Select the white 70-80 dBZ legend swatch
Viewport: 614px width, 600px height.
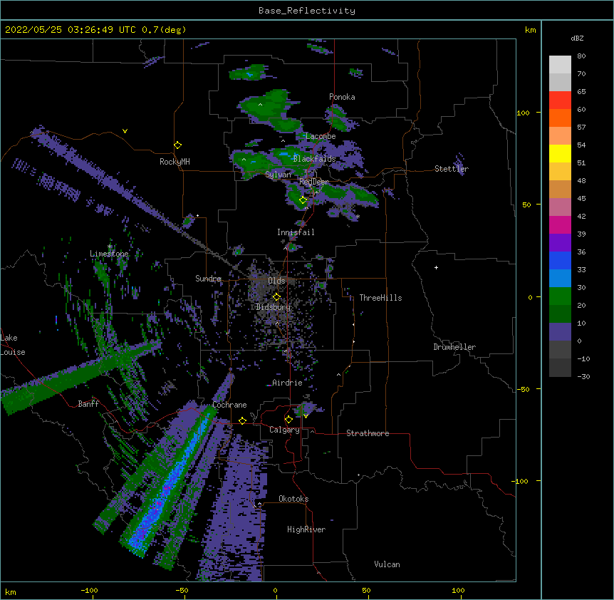point(560,65)
